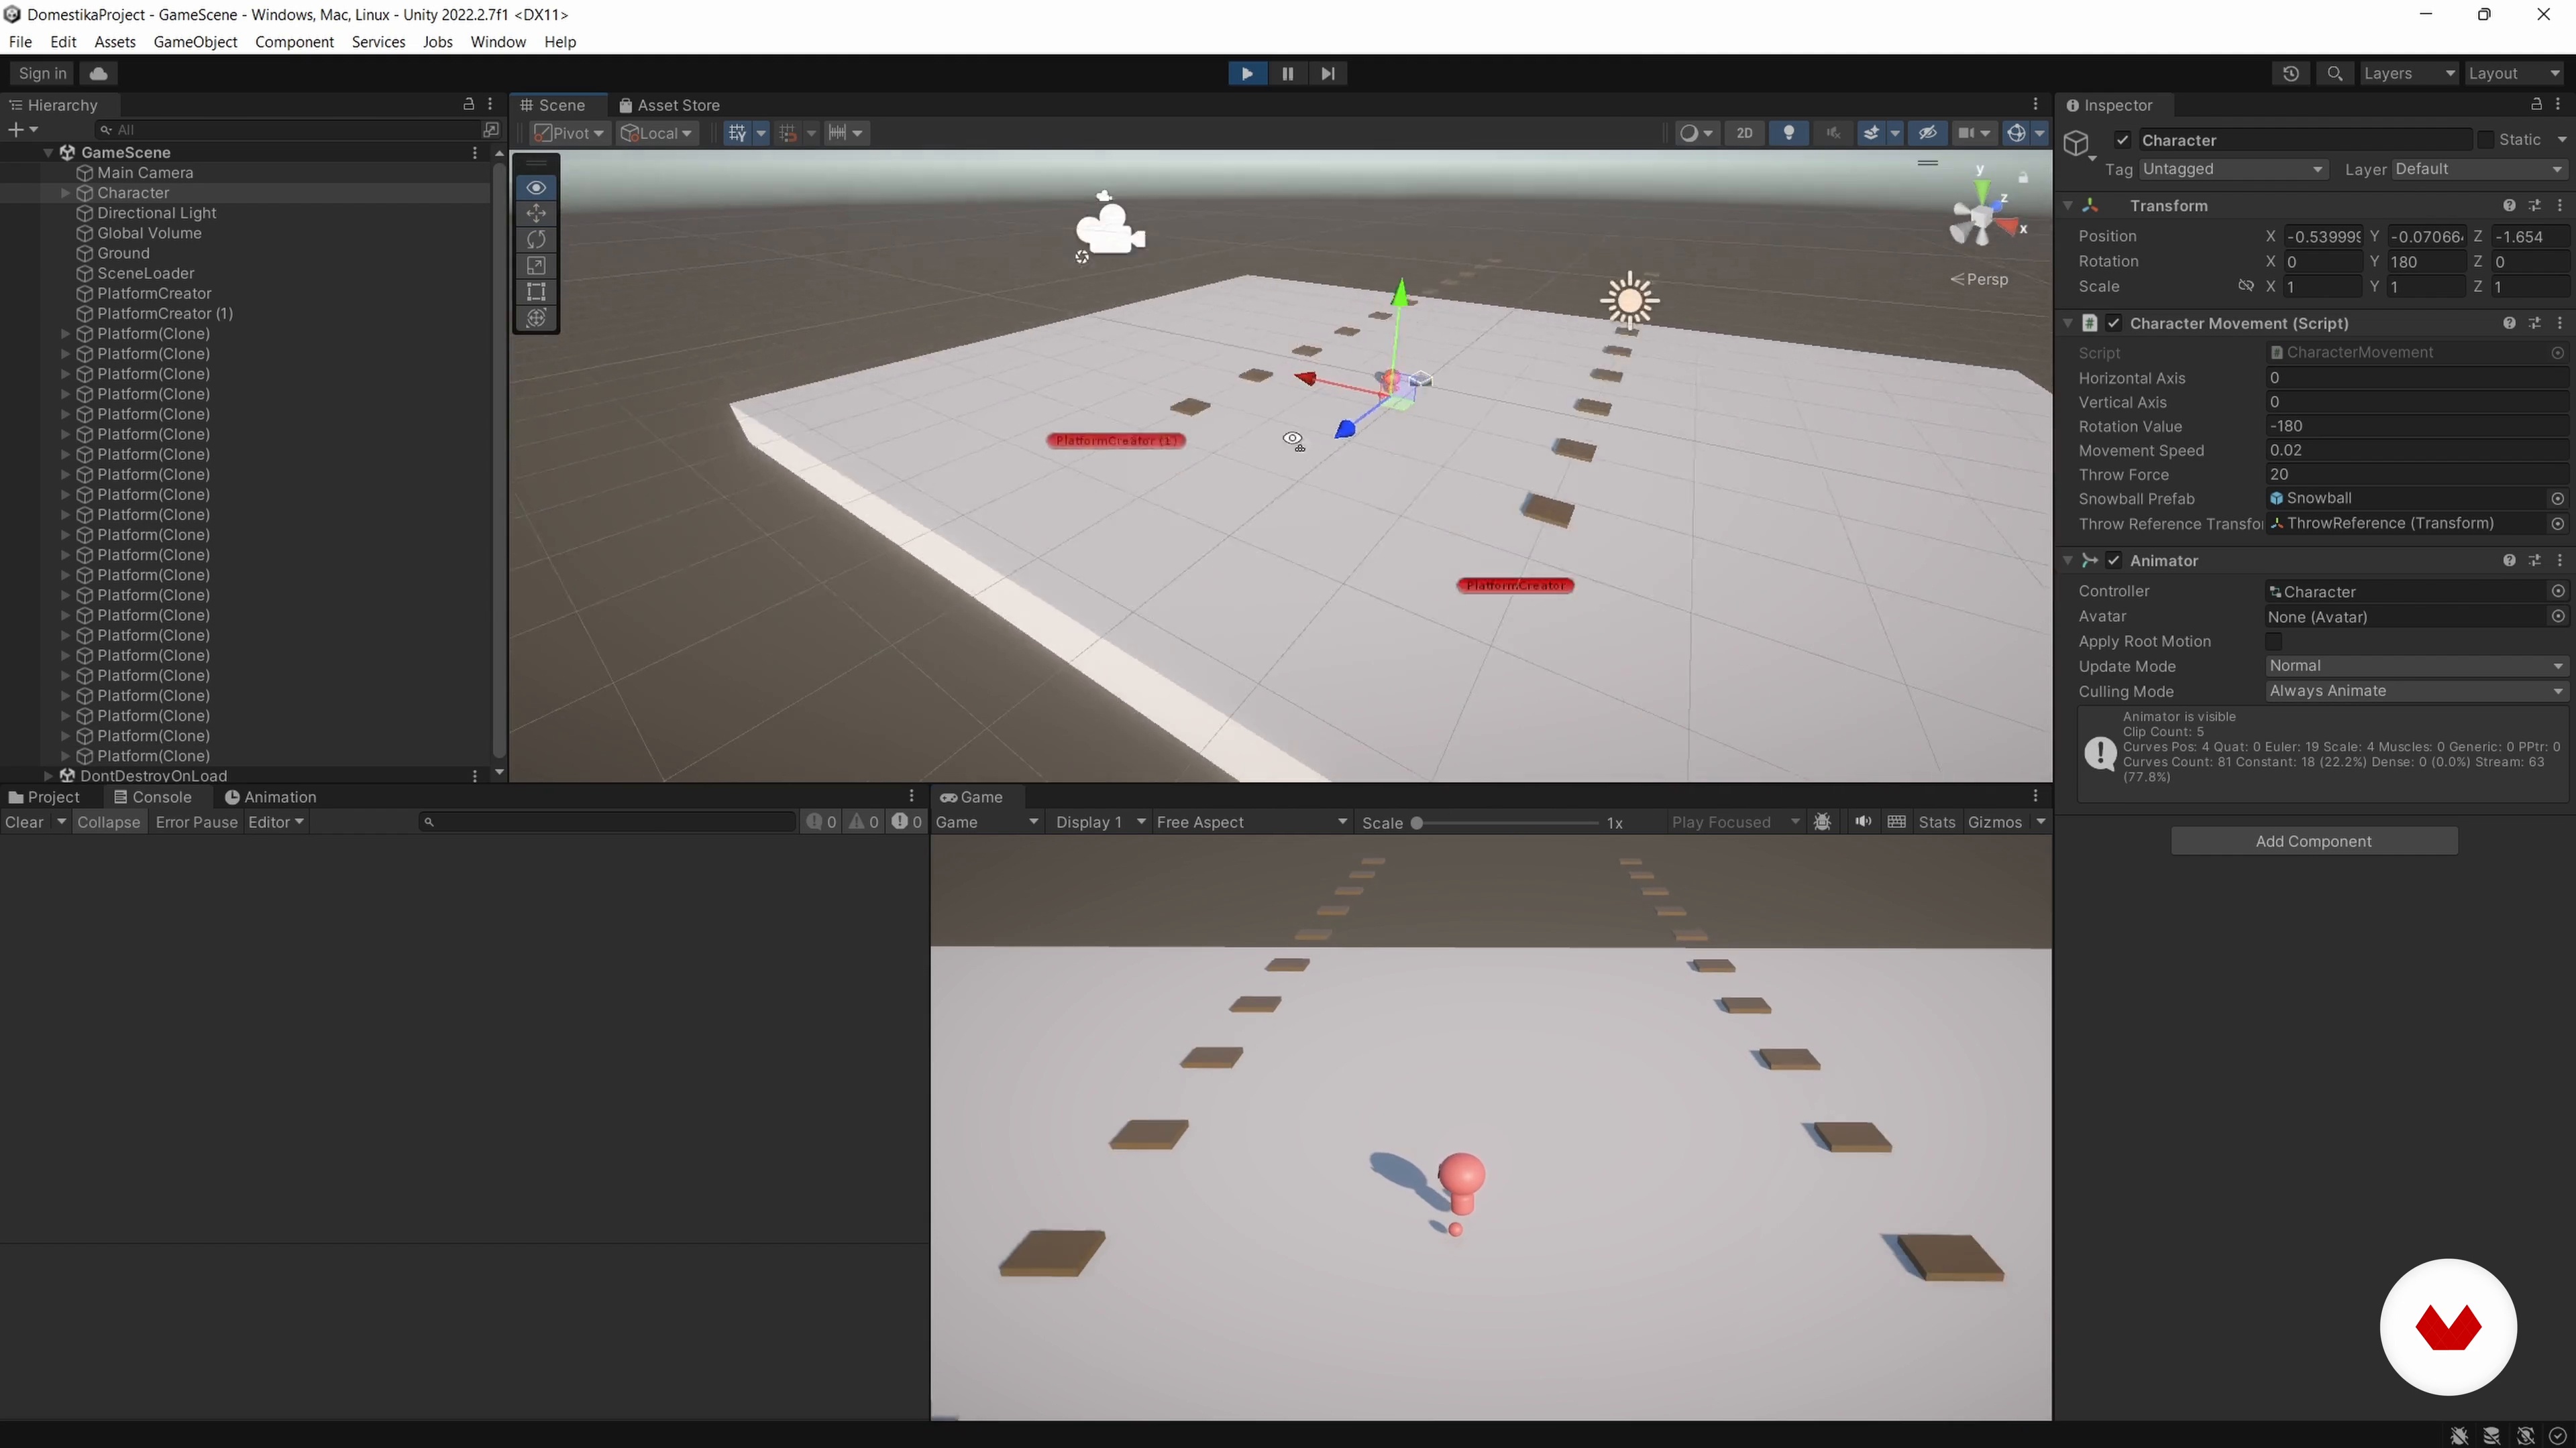Select the Move tool in the scene toolbar
This screenshot has height=1448, width=2576.
click(x=536, y=214)
